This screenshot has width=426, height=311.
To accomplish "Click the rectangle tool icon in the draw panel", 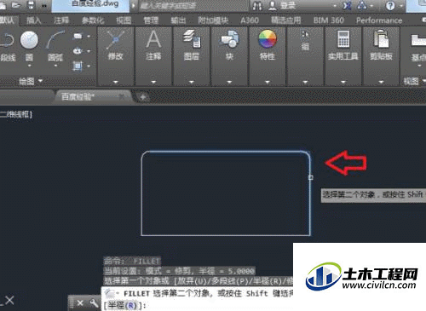I will tap(78, 36).
